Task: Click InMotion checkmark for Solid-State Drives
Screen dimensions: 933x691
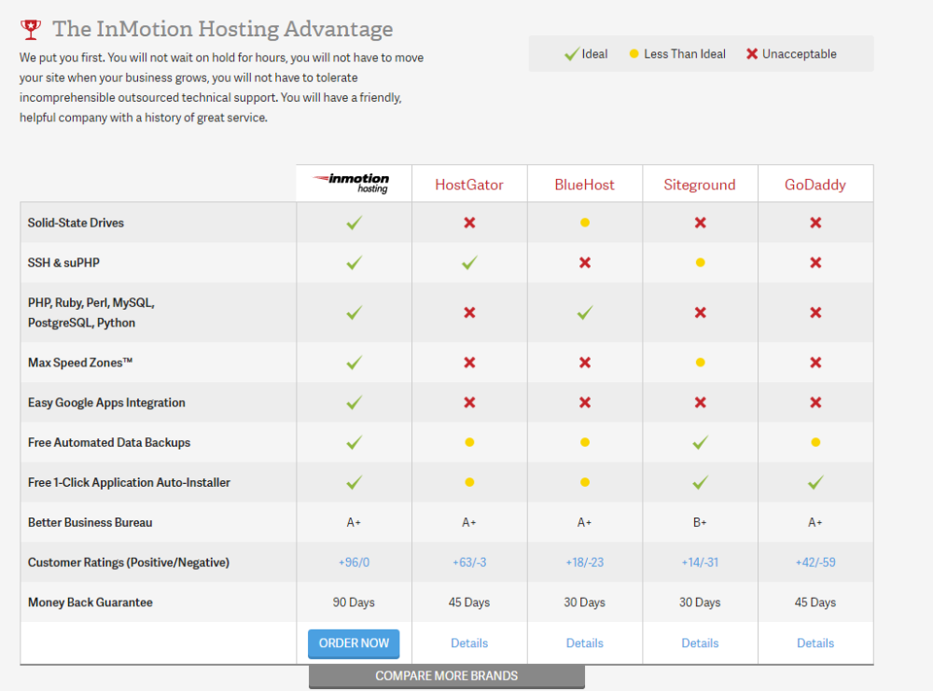Action: pyautogui.click(x=354, y=222)
